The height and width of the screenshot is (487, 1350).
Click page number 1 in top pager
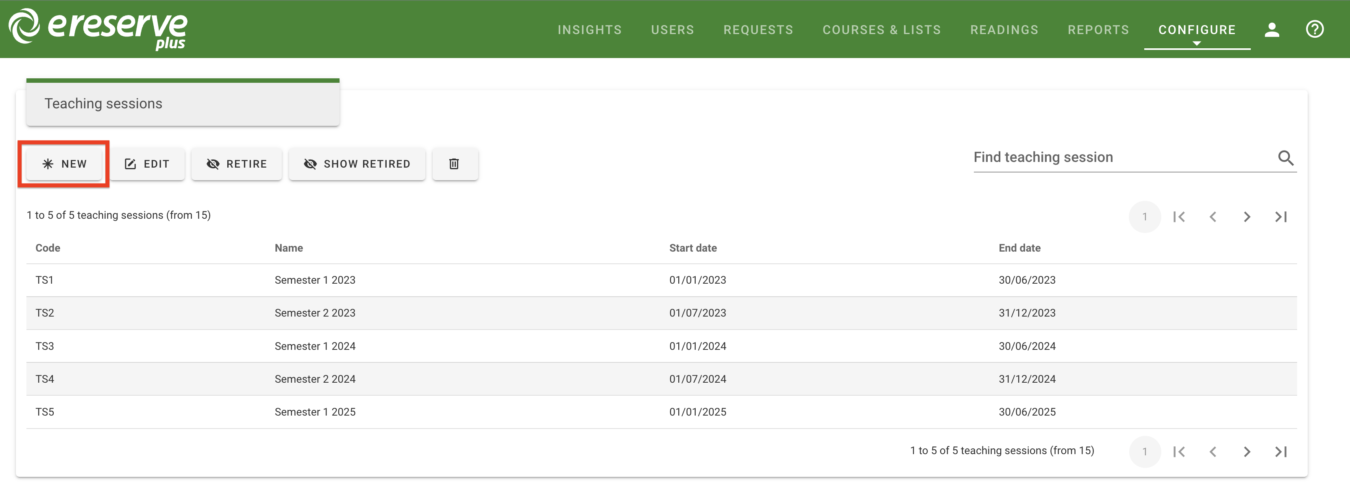[x=1145, y=217]
